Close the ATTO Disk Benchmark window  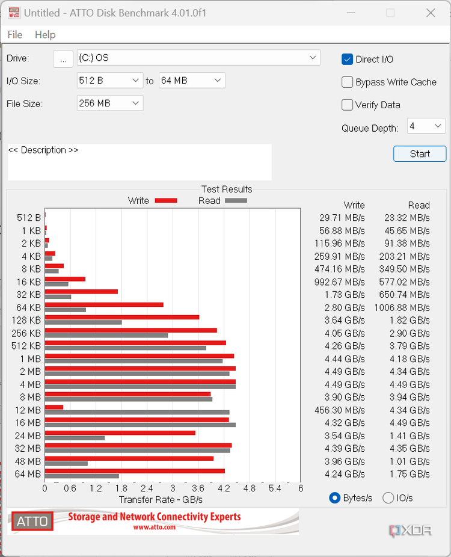coord(431,13)
